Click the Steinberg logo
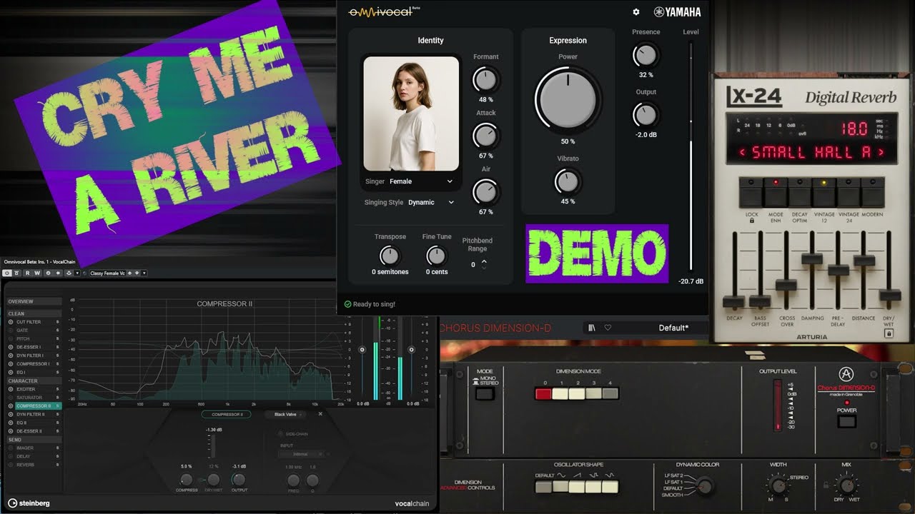Image resolution: width=915 pixels, height=514 pixels. (30, 503)
